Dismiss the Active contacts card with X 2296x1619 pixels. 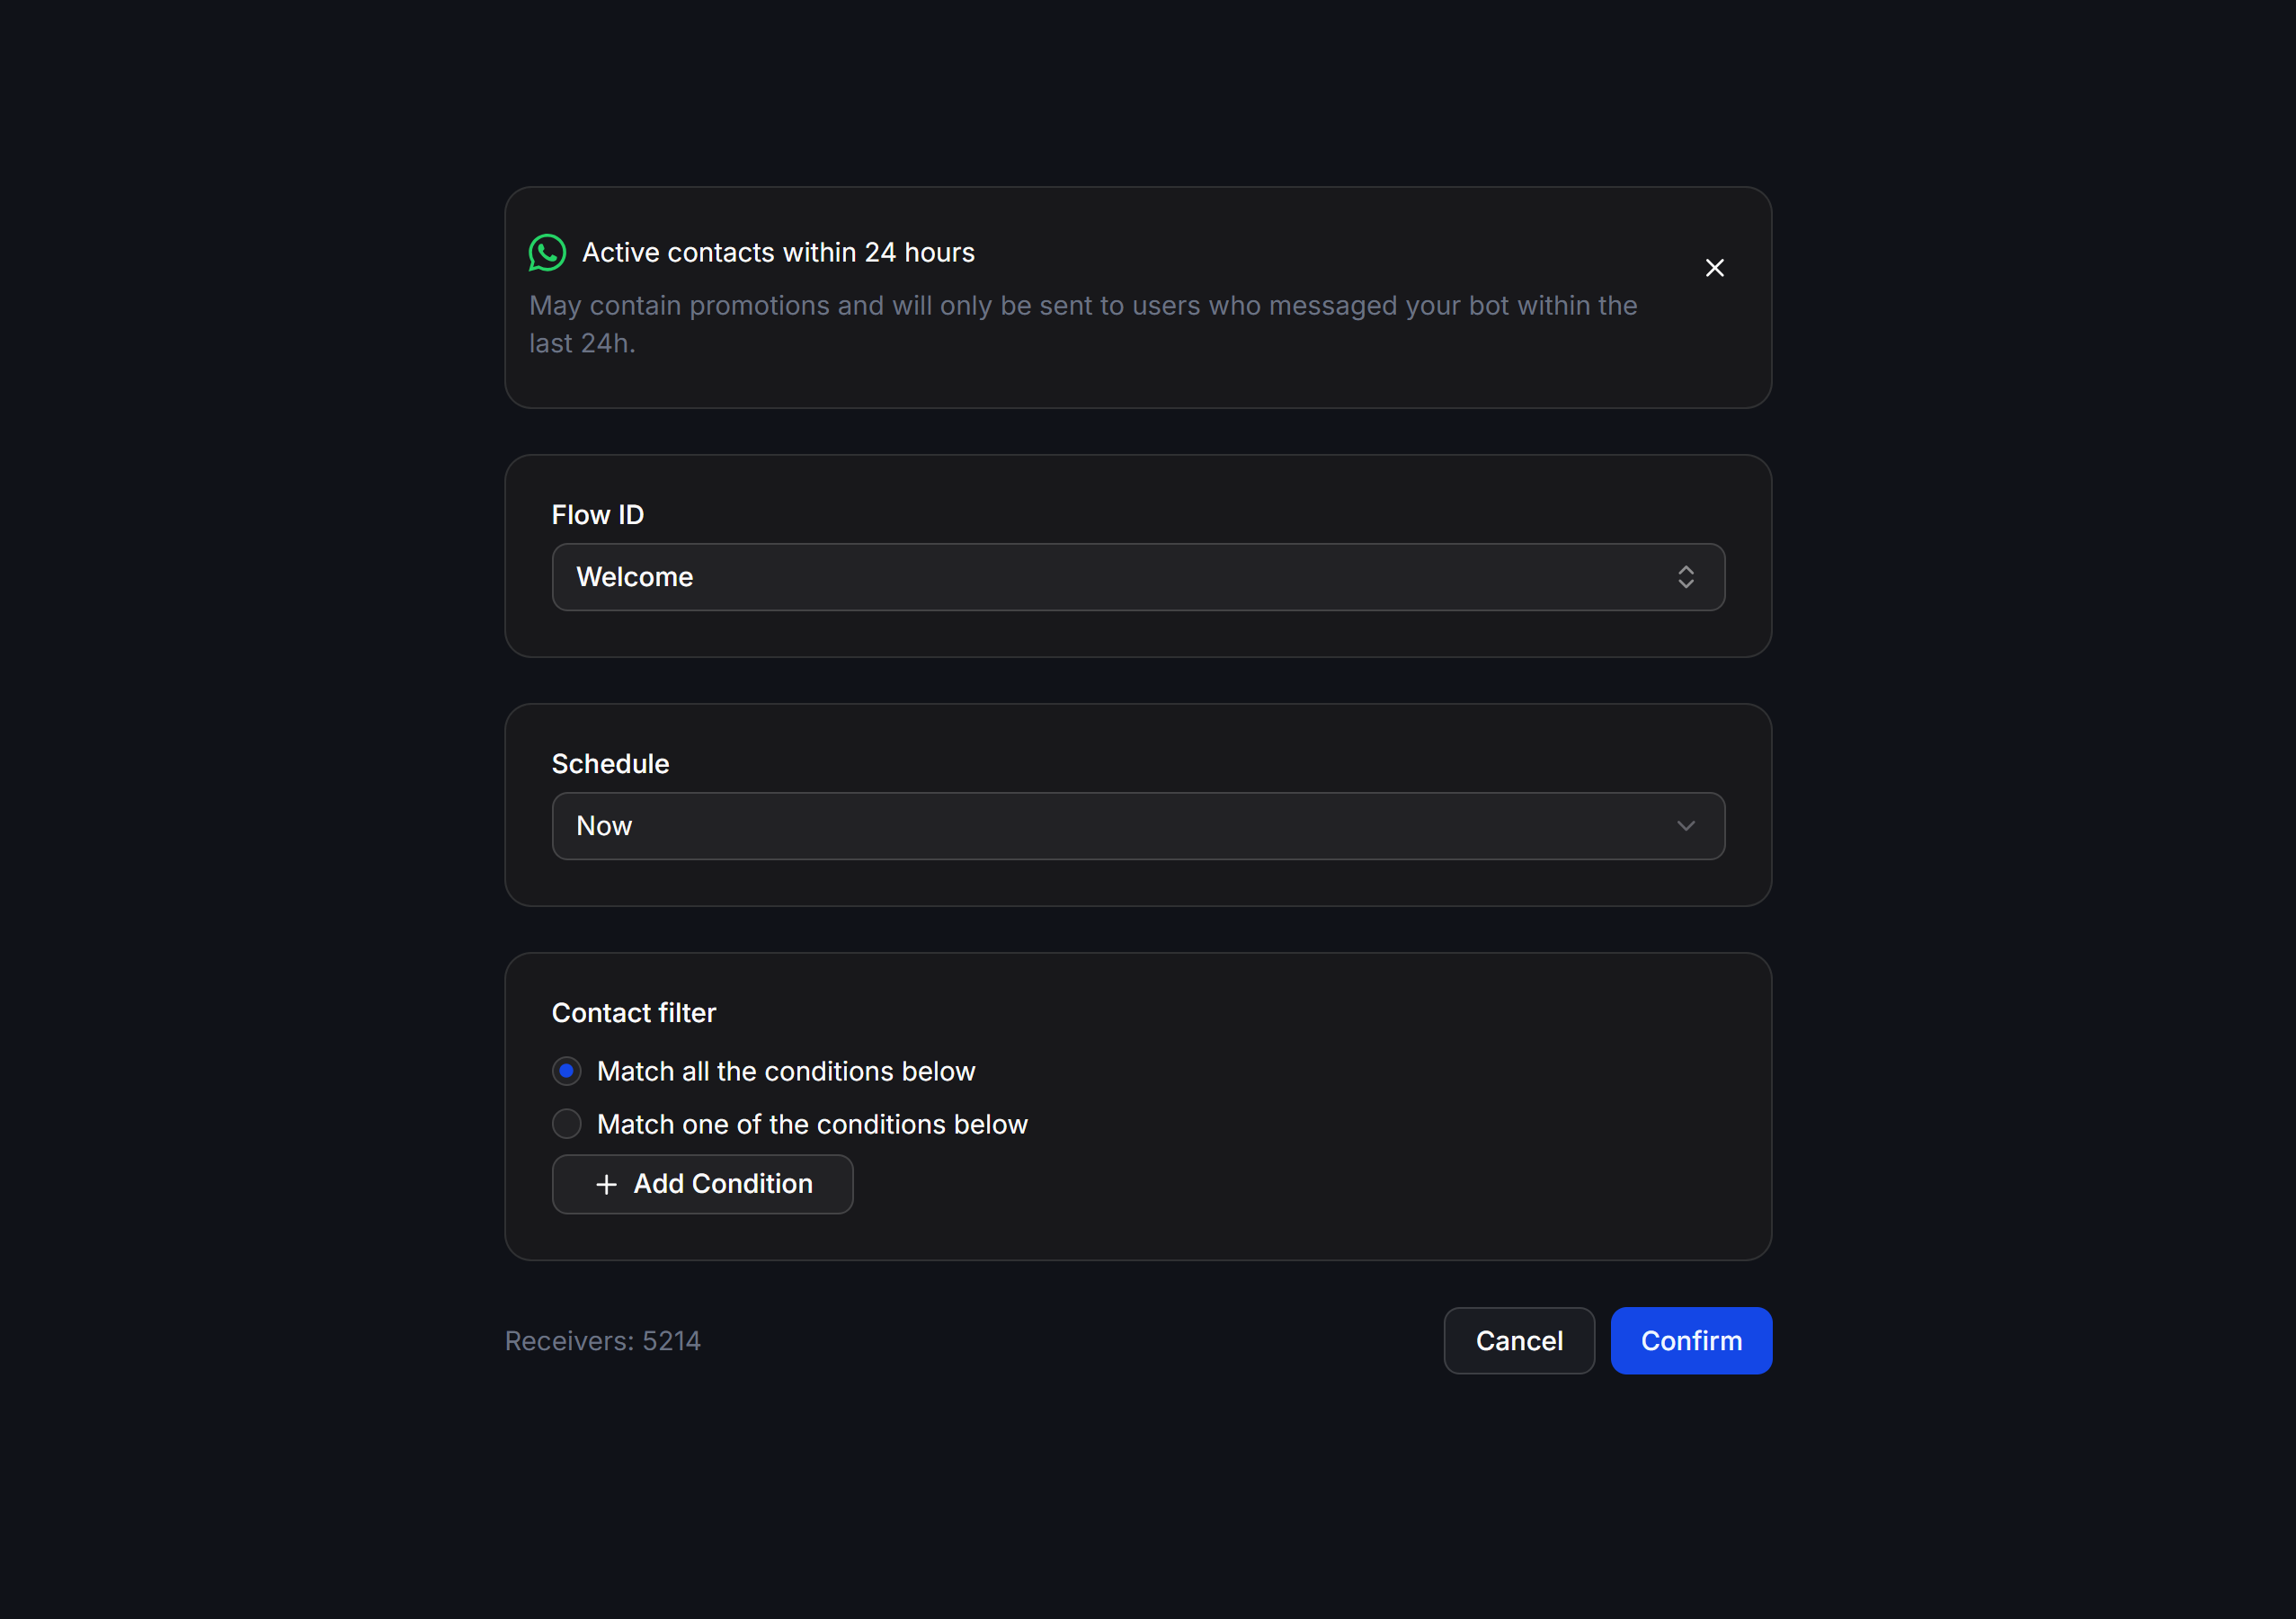(x=1714, y=268)
